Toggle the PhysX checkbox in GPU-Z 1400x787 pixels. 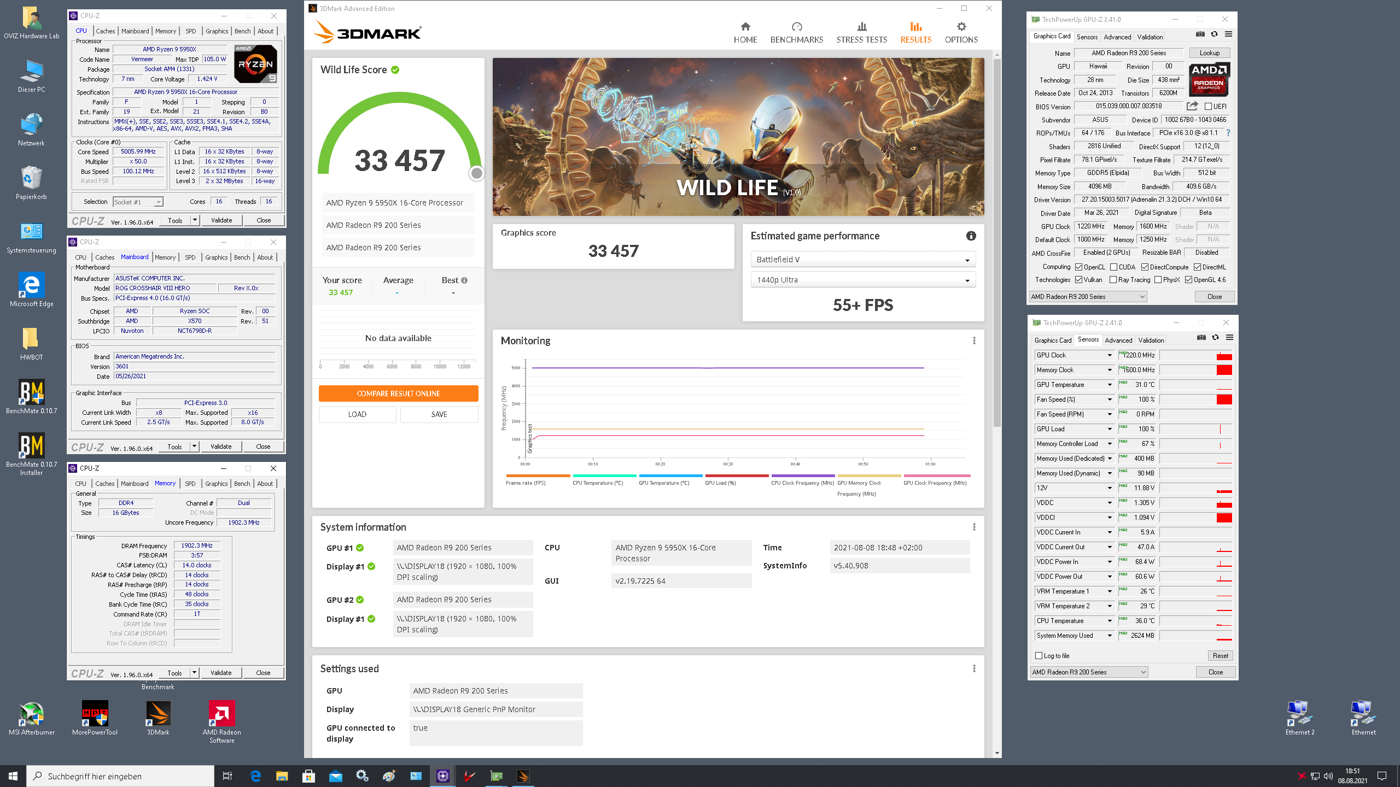[x=1158, y=280]
